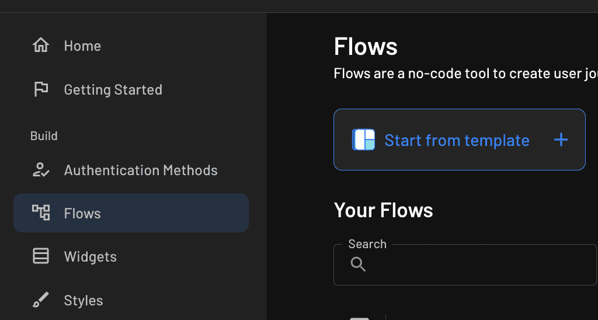Screen dimensions: 598x320
Task: Click the Getting Started flag icon
Action: click(41, 89)
